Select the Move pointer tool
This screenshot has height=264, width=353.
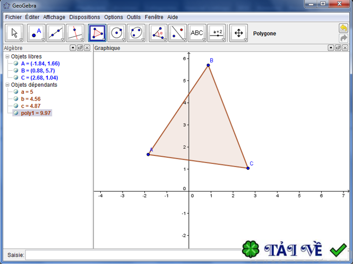tap(14, 33)
